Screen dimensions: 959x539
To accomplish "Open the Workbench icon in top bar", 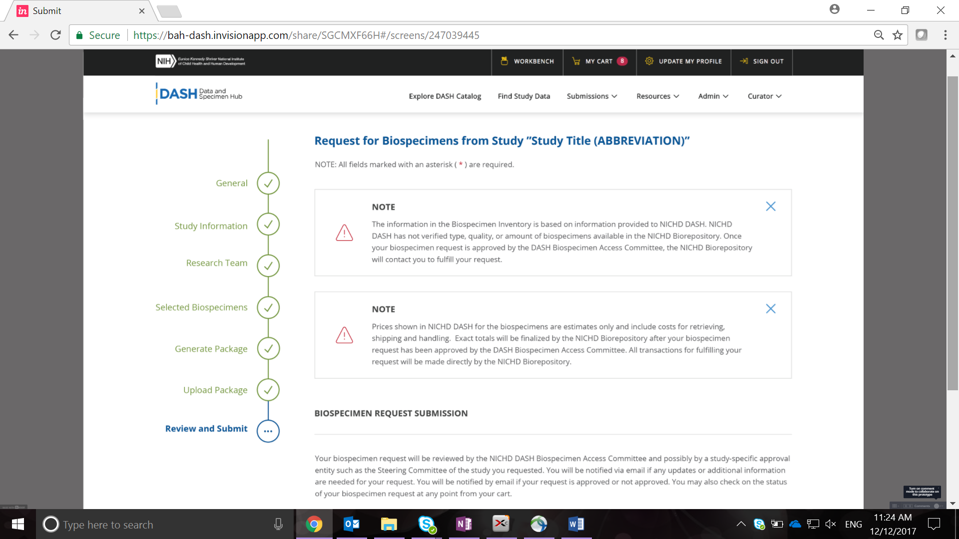I will [504, 61].
